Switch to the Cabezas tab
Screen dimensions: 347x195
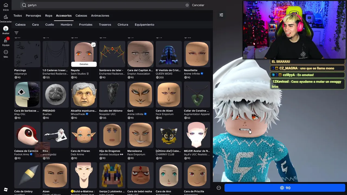(x=81, y=16)
